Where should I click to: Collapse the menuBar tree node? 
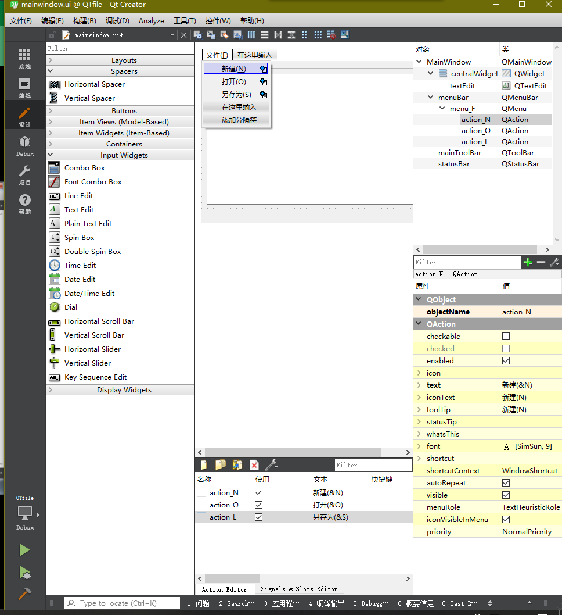click(430, 97)
